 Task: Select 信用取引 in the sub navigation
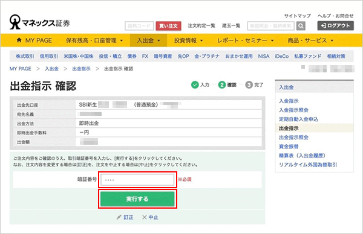[x=49, y=56]
